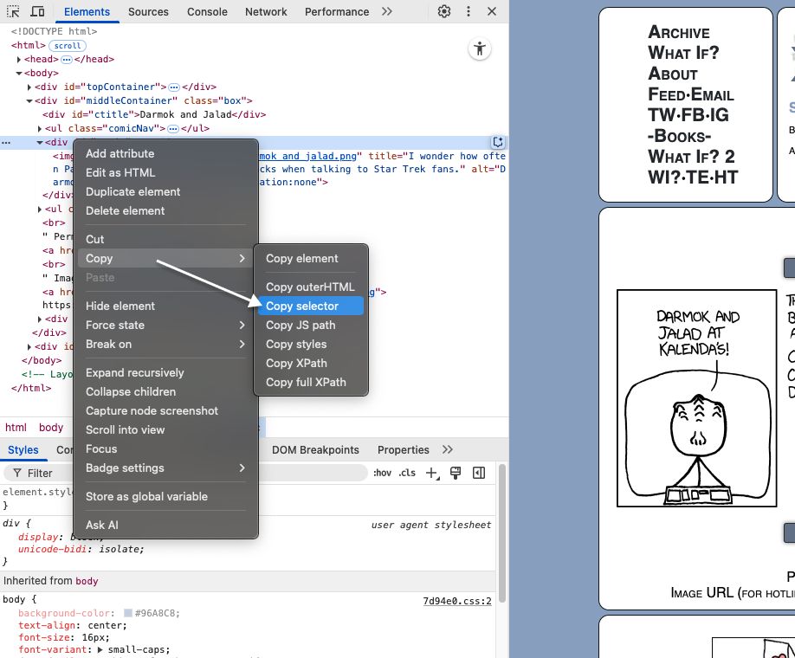This screenshot has width=795, height=658.
Task: Click the rendering emulation paintbrush icon
Action: [456, 473]
